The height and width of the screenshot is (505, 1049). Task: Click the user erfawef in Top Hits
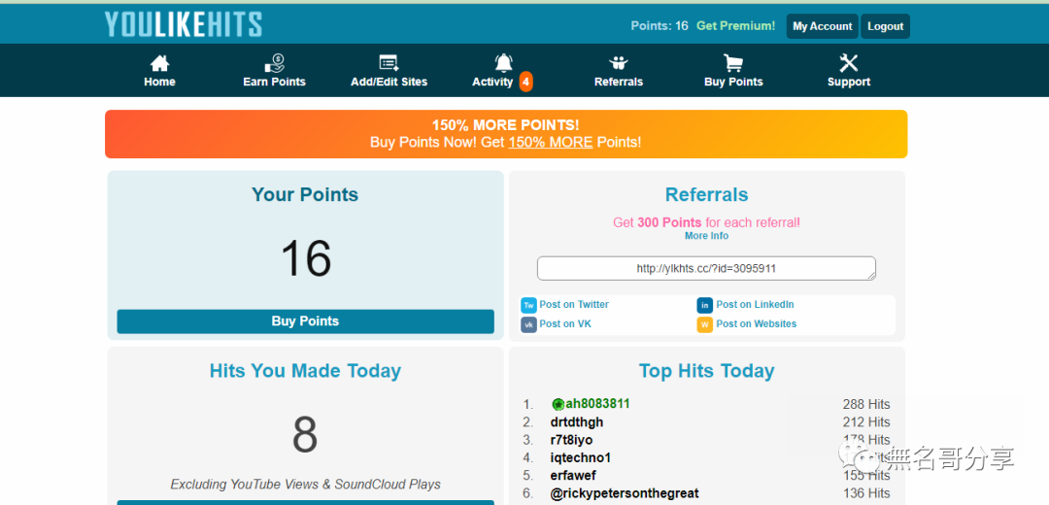pos(573,476)
